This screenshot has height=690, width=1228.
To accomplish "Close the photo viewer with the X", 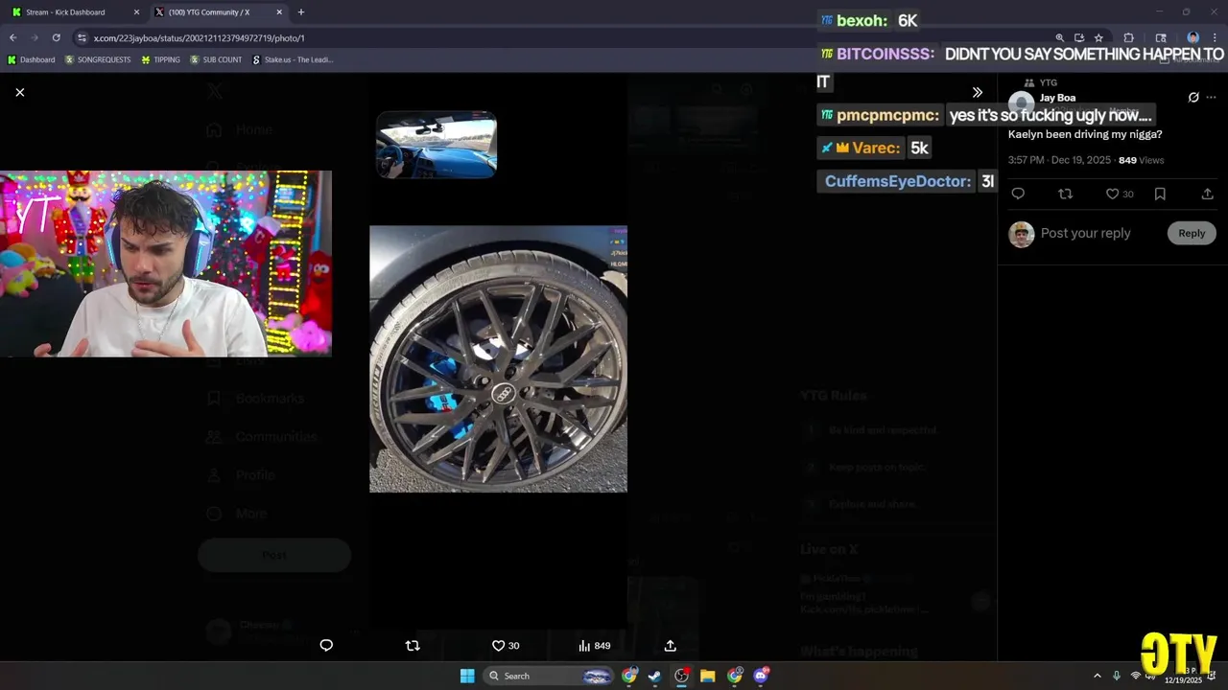I will [x=19, y=92].
